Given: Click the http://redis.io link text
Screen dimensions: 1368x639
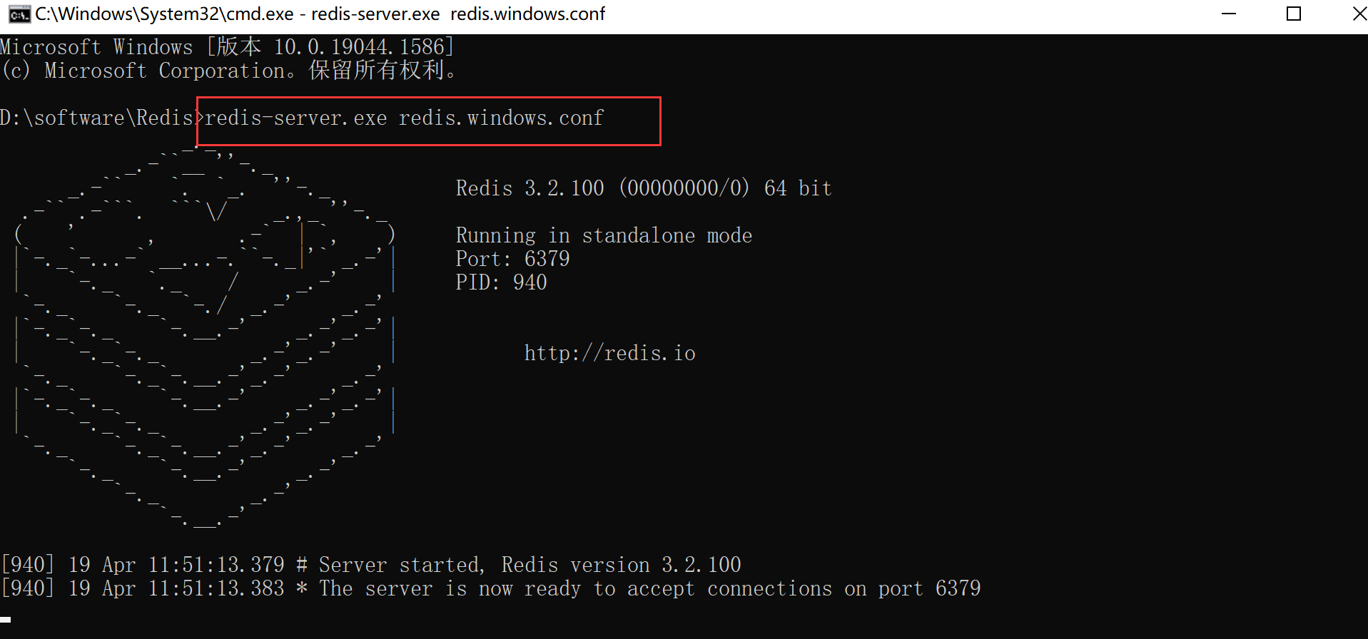Looking at the screenshot, I should pos(609,352).
